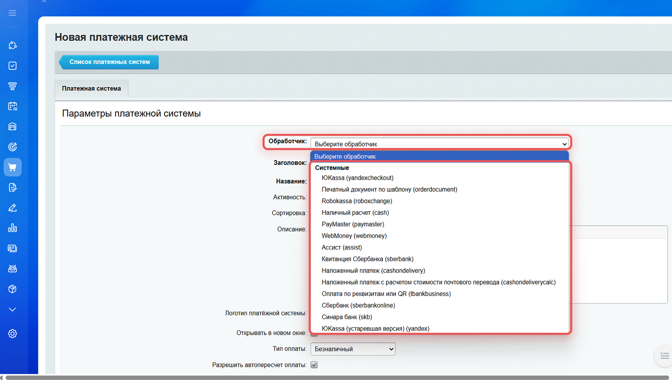Expand more sidebar items chevron

(x=13, y=310)
